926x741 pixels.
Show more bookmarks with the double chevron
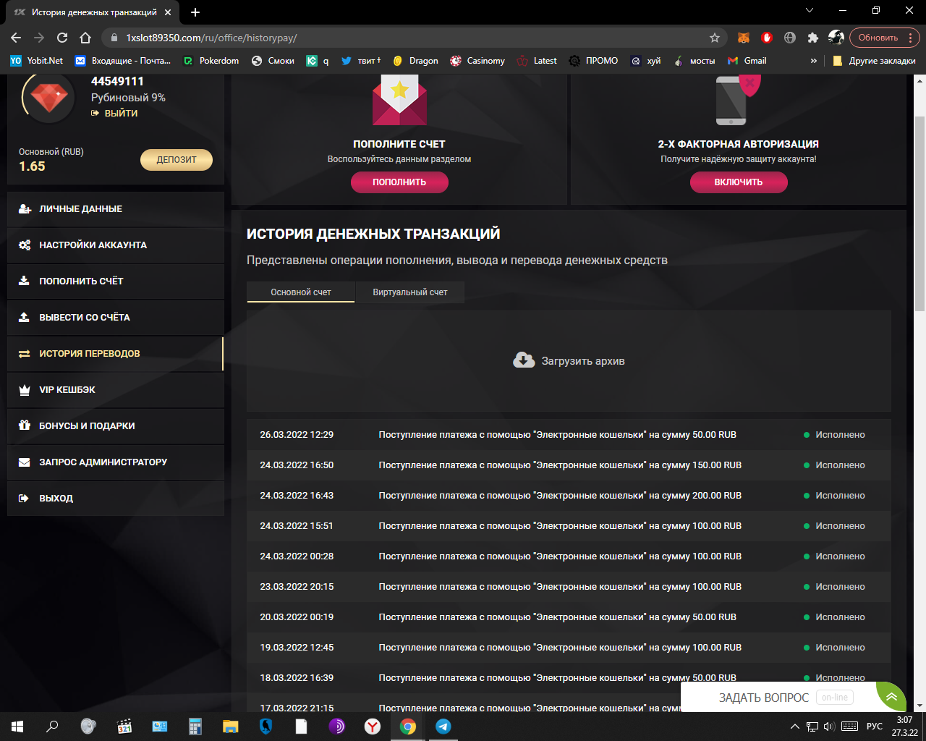814,61
